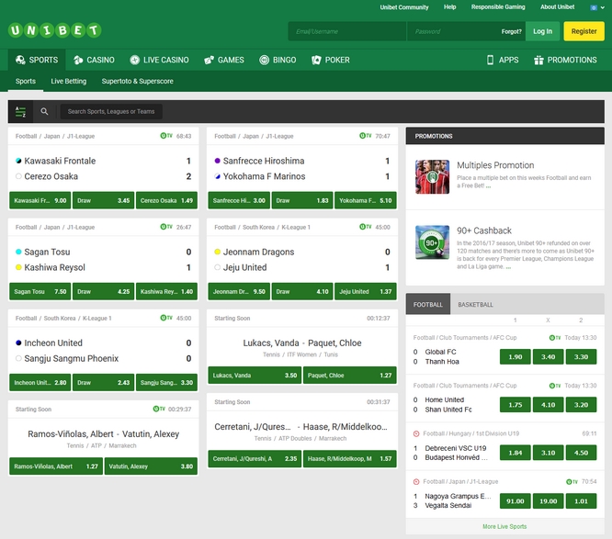Click the Register button
Image resolution: width=612 pixels, height=539 pixels.
[584, 31]
